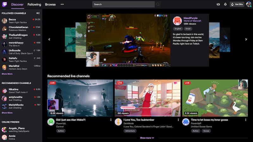The height and width of the screenshot is (142, 253).
Task: Open the Control game category link
Action: pos(60,127)
